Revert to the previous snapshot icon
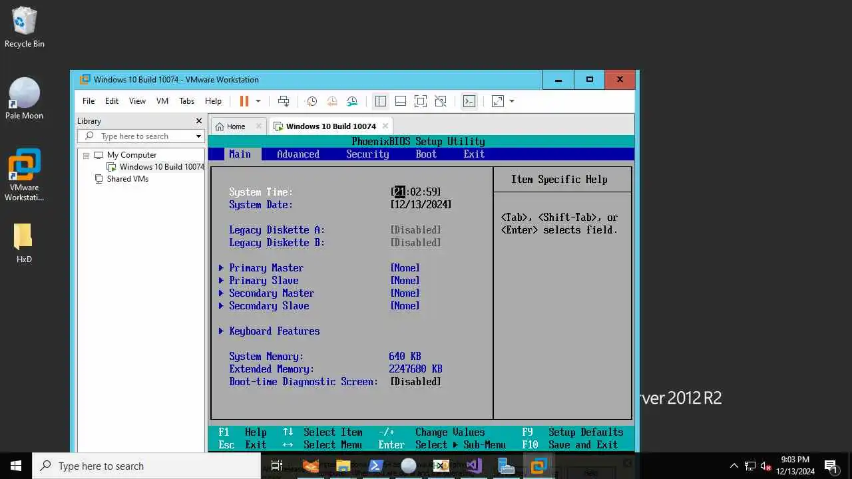 (x=331, y=101)
